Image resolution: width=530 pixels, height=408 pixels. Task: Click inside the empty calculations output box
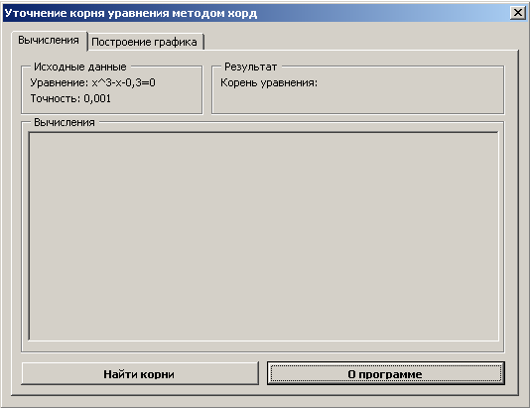point(263,236)
